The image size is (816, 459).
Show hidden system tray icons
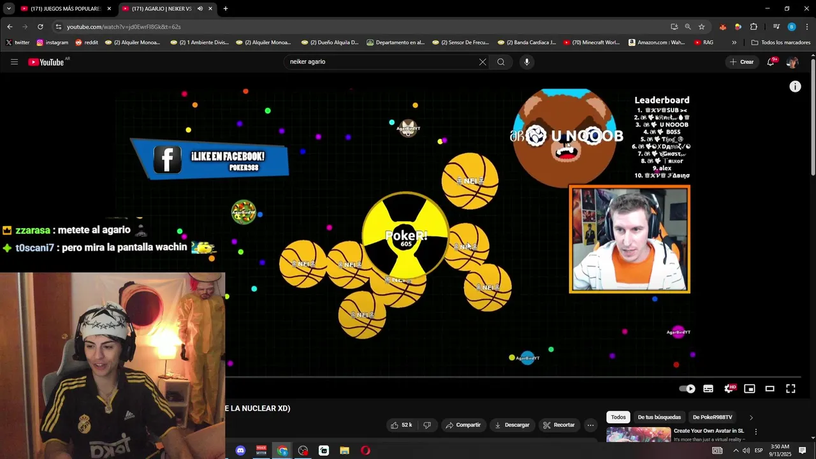[x=736, y=451]
